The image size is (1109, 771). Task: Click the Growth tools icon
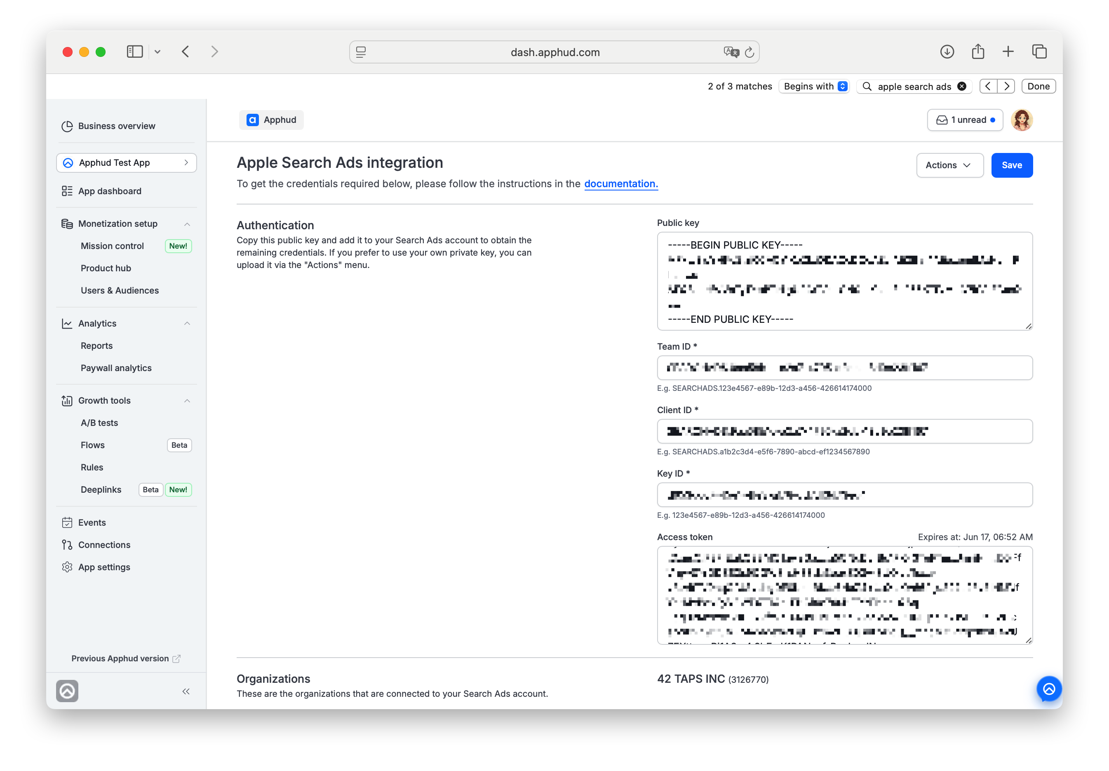(x=67, y=401)
